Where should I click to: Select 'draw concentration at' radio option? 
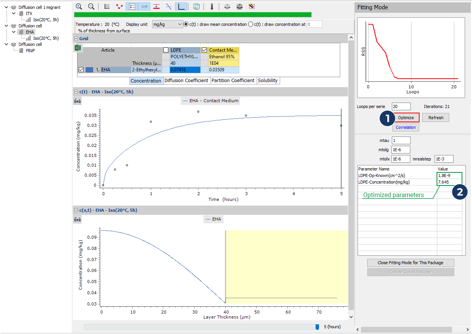coord(251,24)
